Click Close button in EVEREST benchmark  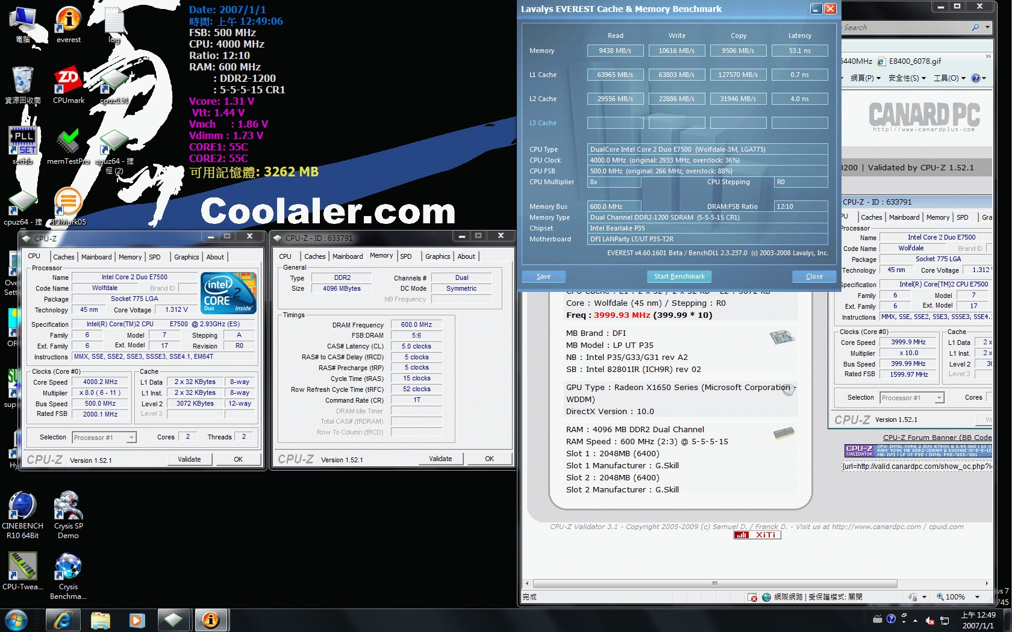click(x=814, y=276)
